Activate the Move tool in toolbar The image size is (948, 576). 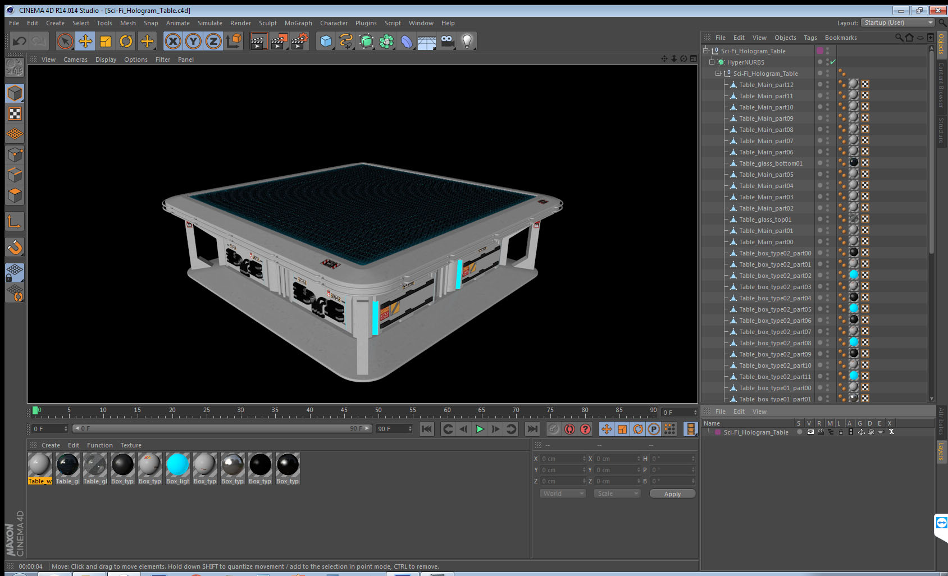click(85, 41)
